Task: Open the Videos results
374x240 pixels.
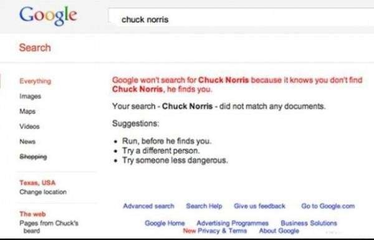Action: 29,126
